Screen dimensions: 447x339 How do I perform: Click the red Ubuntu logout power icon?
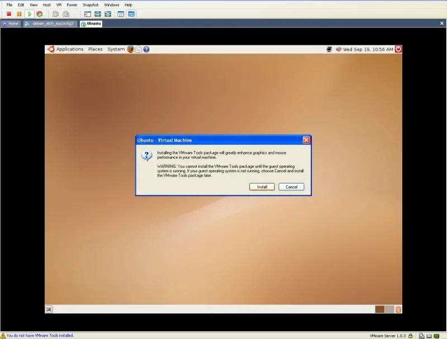click(x=398, y=49)
